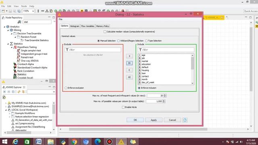The image size is (258, 145).
Task: Increase max frequent values stepper
Action: (x=165, y=95)
